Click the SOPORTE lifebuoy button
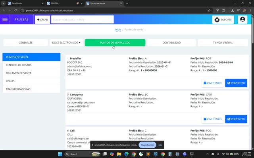The height and width of the screenshot is (158, 254). 223,19
